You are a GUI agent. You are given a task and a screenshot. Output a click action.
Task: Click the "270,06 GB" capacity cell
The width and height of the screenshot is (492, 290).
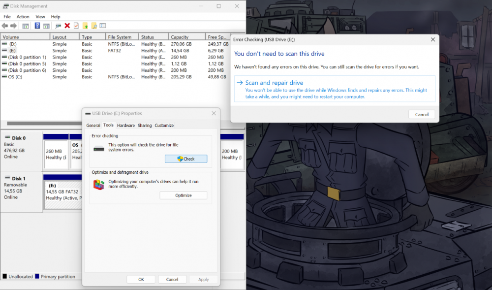pyautogui.click(x=181, y=44)
